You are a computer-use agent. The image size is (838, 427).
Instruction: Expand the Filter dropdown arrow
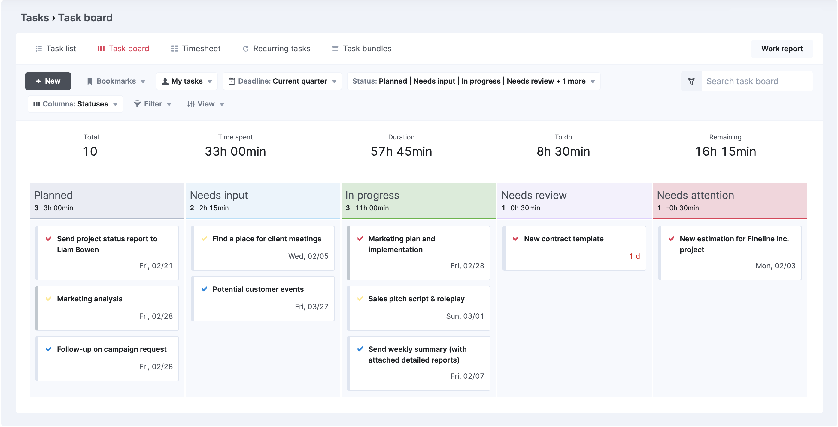pos(169,104)
